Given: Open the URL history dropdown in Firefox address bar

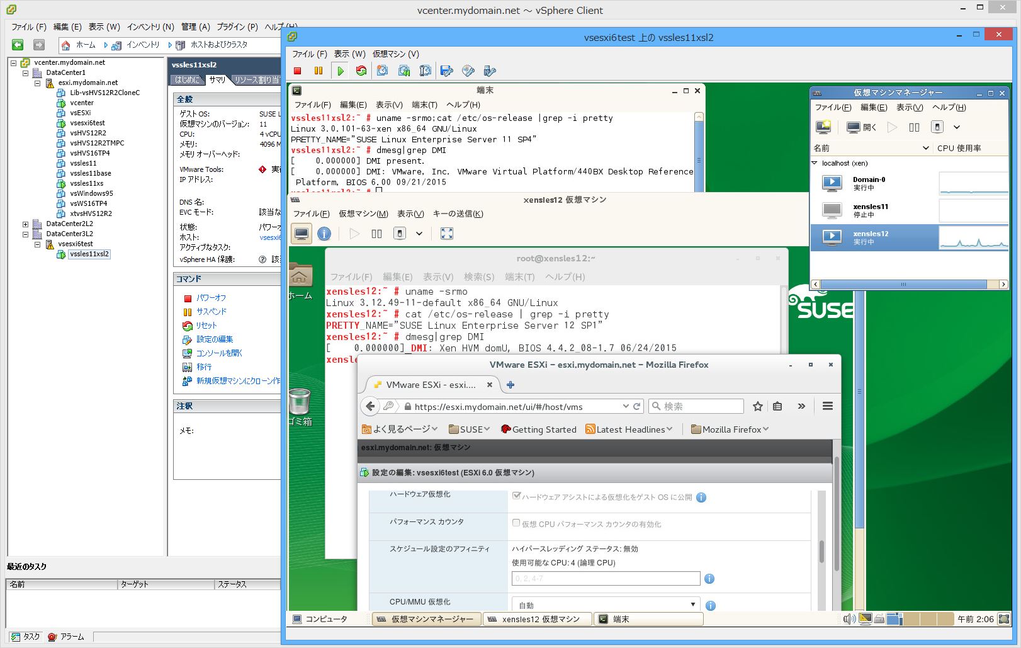Looking at the screenshot, I should (x=626, y=406).
